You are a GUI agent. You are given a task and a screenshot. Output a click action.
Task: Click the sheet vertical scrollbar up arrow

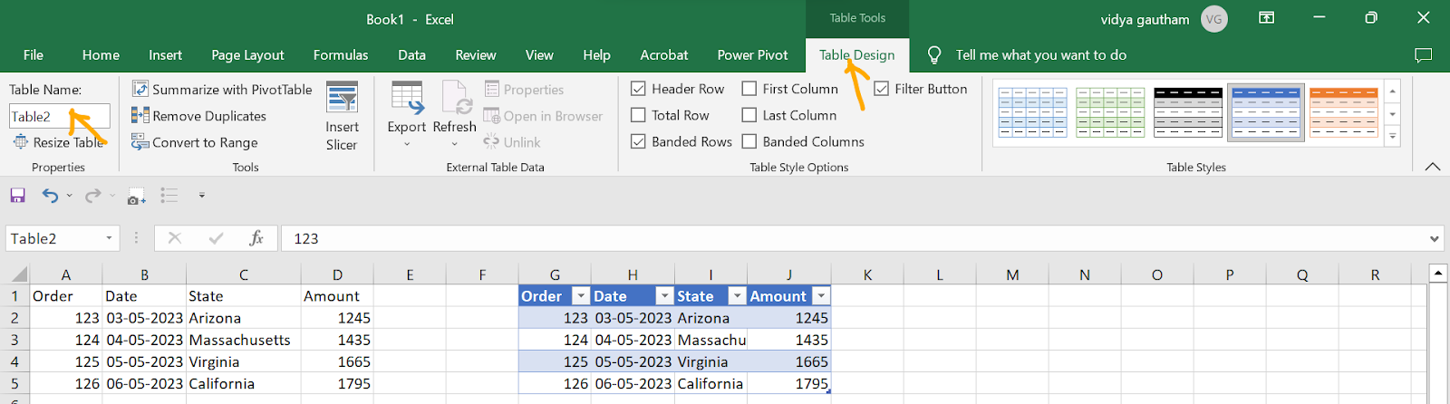(1438, 273)
